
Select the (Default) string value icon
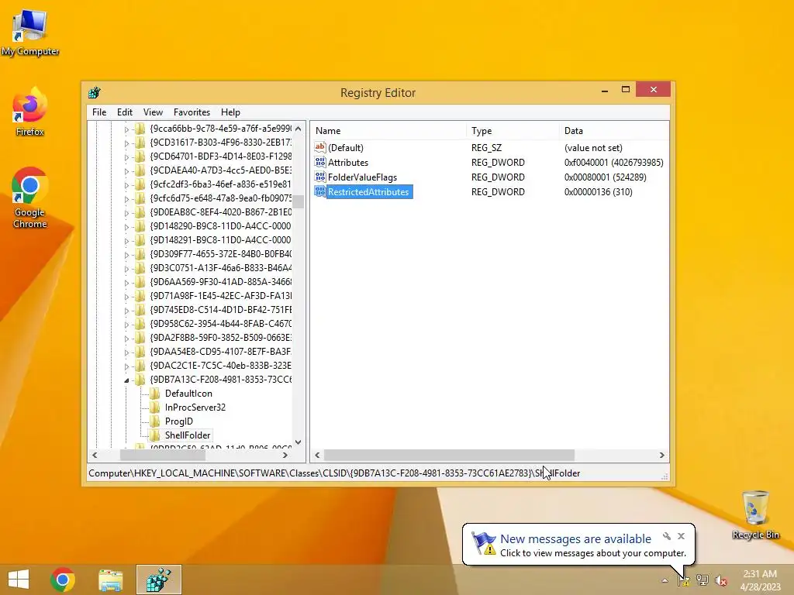pyautogui.click(x=320, y=147)
